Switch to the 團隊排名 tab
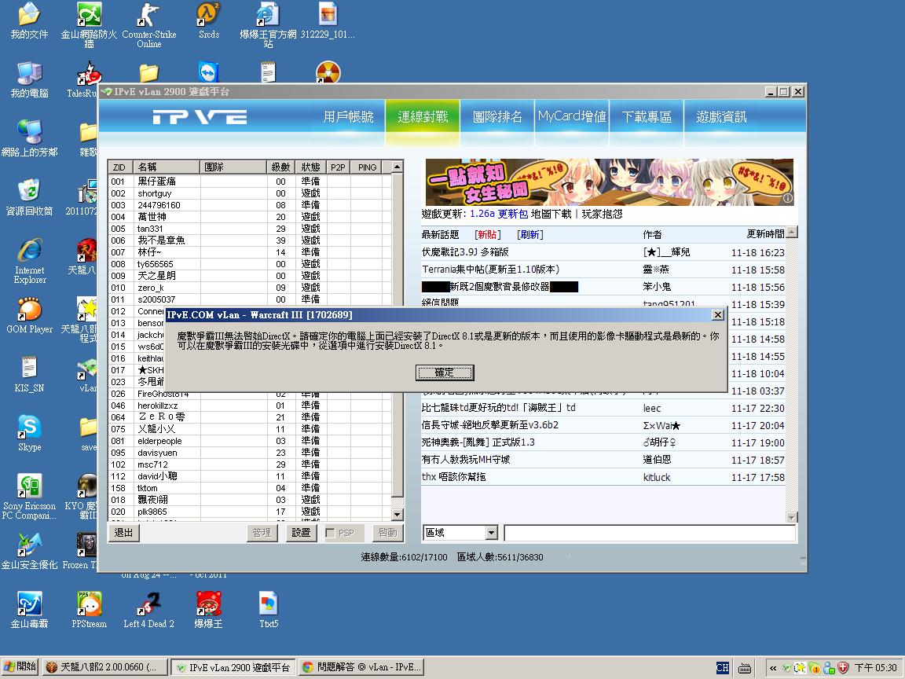 497,117
